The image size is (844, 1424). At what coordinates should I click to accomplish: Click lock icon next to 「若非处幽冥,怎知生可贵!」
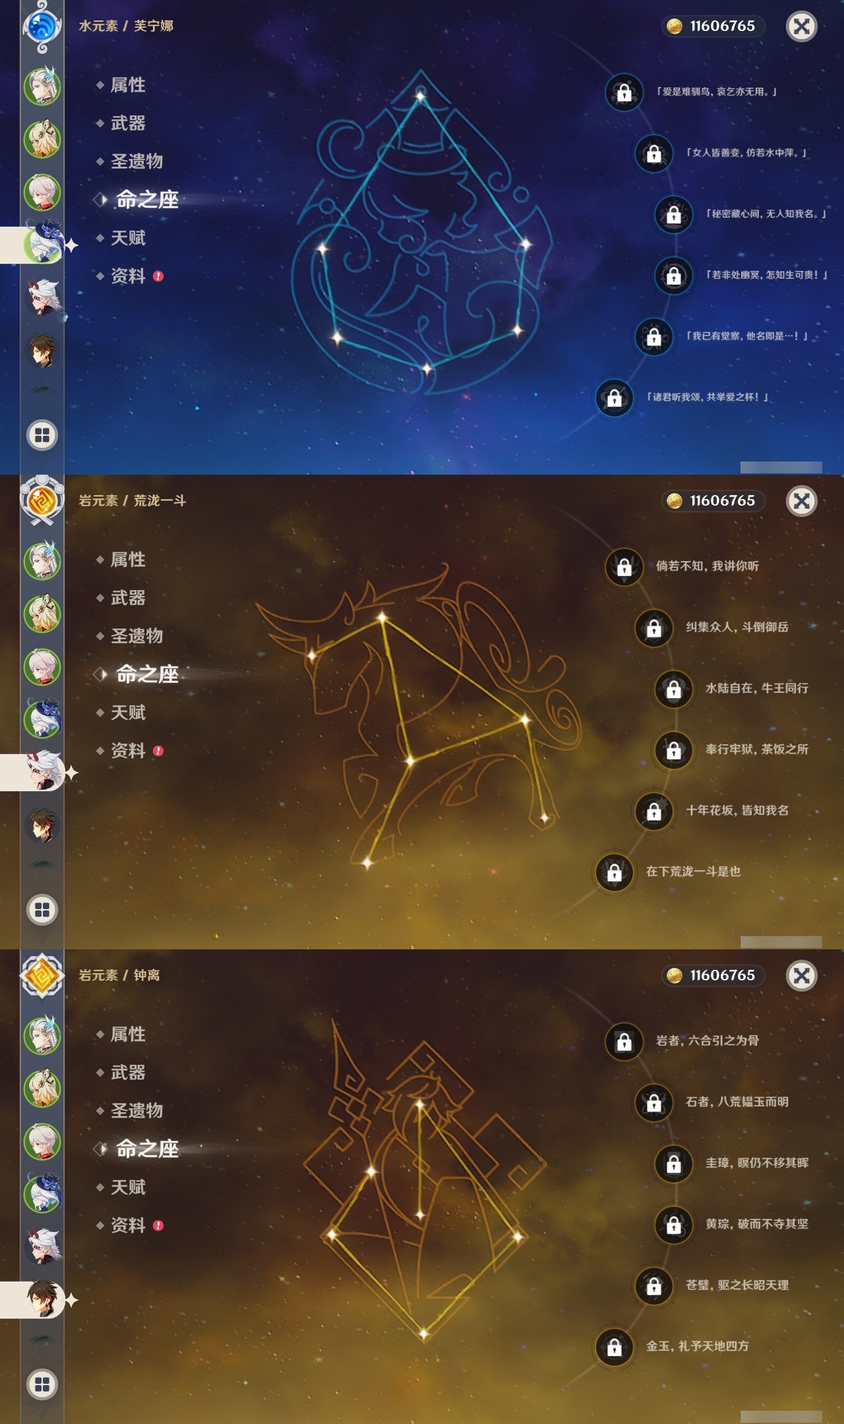tap(673, 275)
